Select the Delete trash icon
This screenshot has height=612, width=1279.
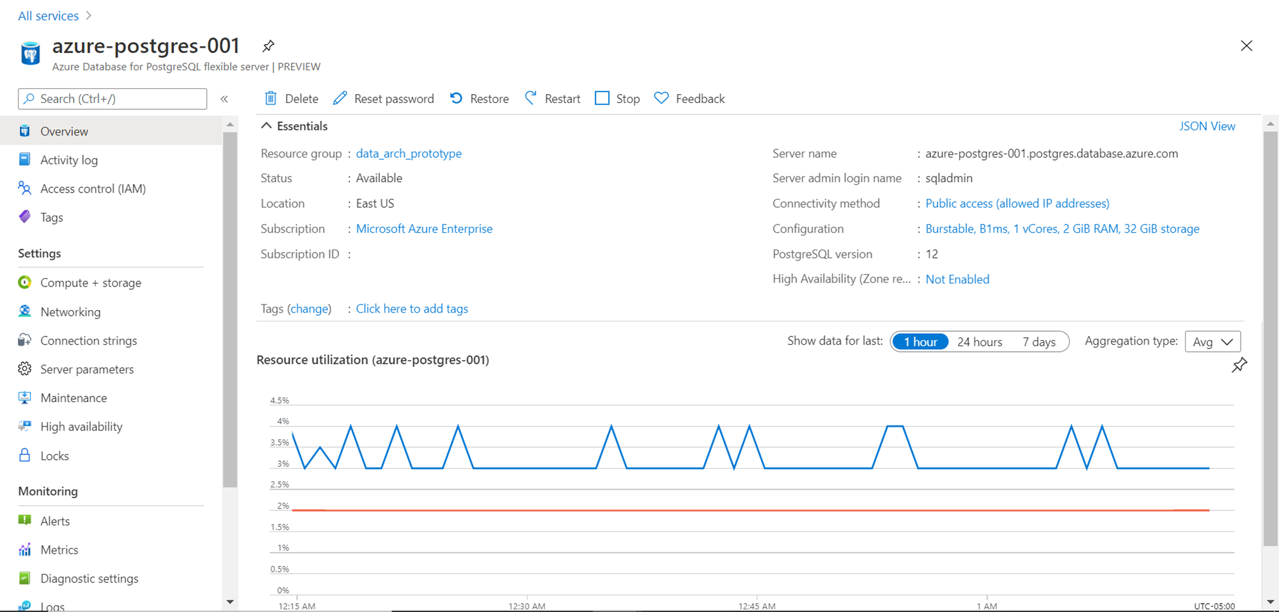pyautogui.click(x=271, y=98)
